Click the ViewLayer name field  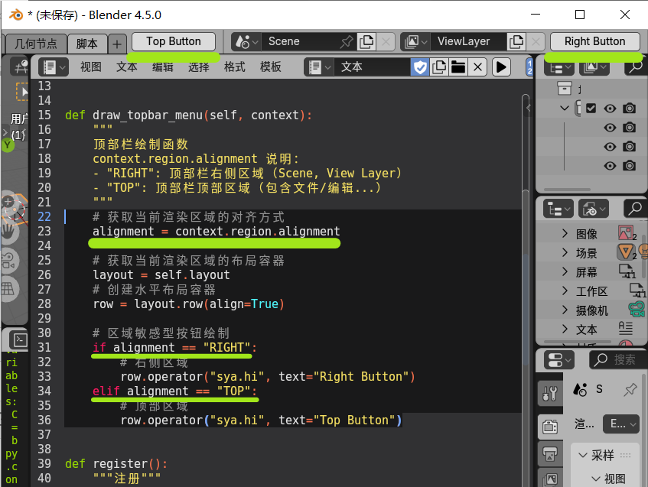[468, 42]
